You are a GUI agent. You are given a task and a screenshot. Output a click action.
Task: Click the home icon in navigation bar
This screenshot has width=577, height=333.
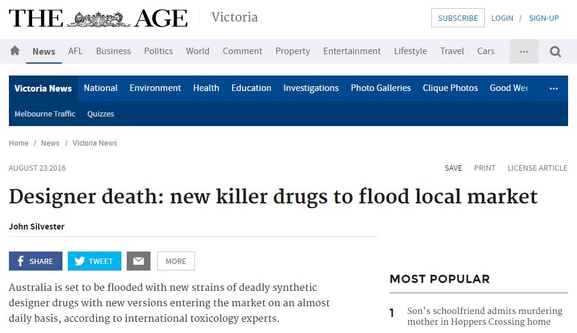click(15, 51)
